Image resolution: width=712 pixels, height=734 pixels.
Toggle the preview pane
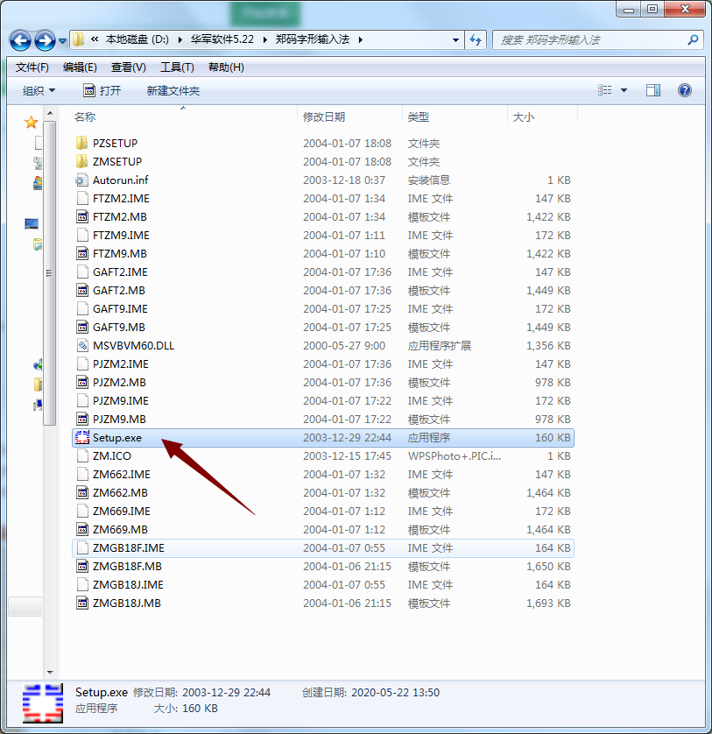pyautogui.click(x=652, y=89)
